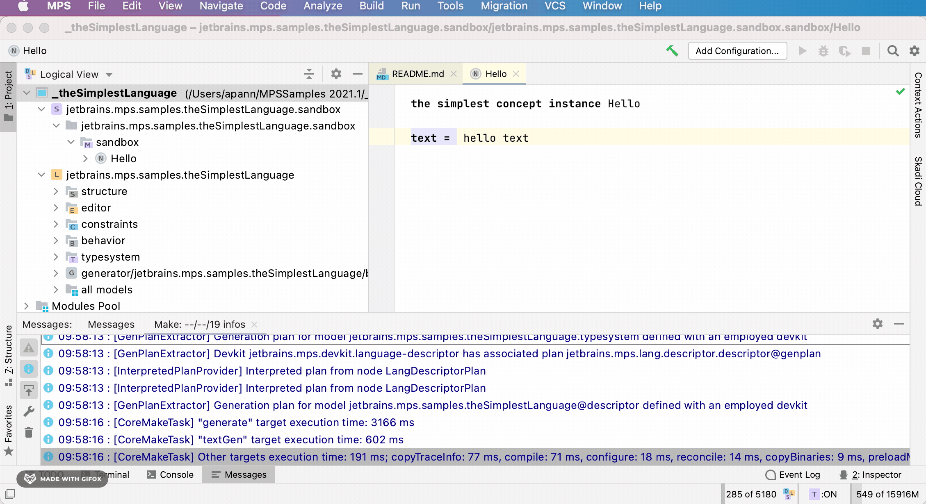Expand the constraints aspect
The height and width of the screenshot is (504, 926).
click(x=56, y=224)
